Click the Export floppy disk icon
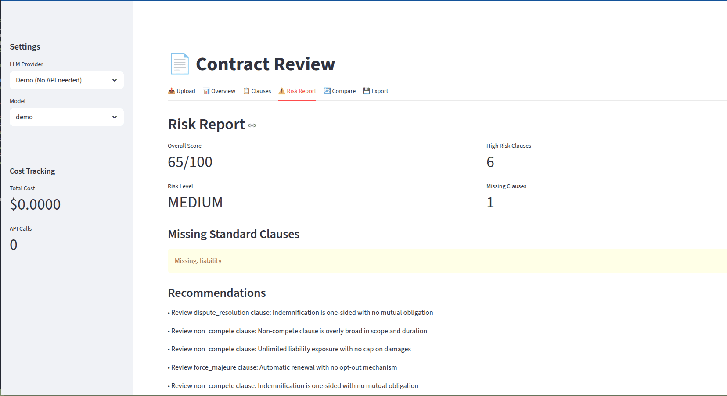 (366, 91)
